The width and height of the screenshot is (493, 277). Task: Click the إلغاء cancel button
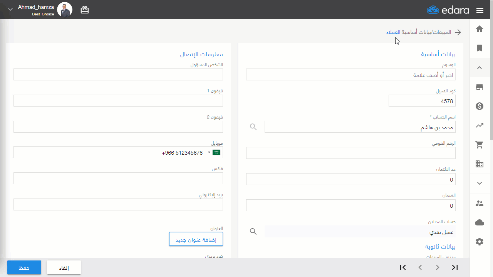tap(64, 267)
